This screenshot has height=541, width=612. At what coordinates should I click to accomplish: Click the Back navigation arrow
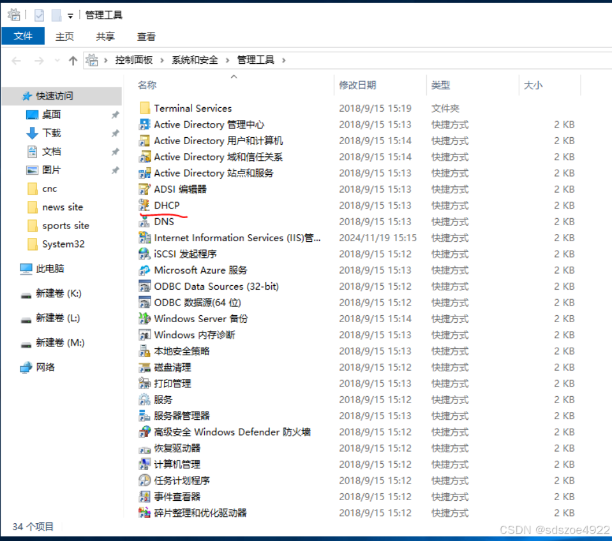[17, 61]
